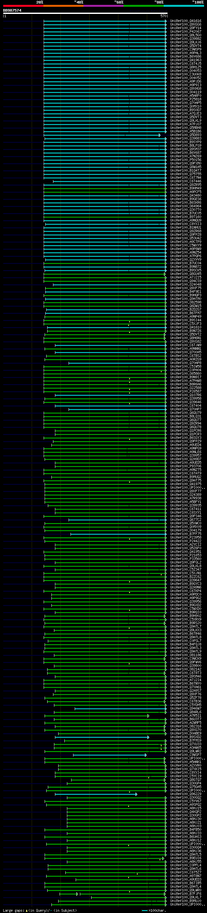Click the cyan alignment bar of UniRef100_Q107R6
The image size is (207, 913).
pos(111,395)
